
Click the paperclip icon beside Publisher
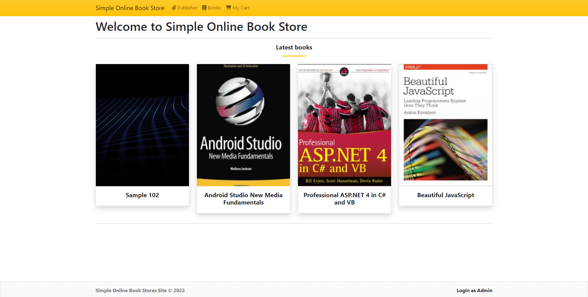[x=174, y=8]
